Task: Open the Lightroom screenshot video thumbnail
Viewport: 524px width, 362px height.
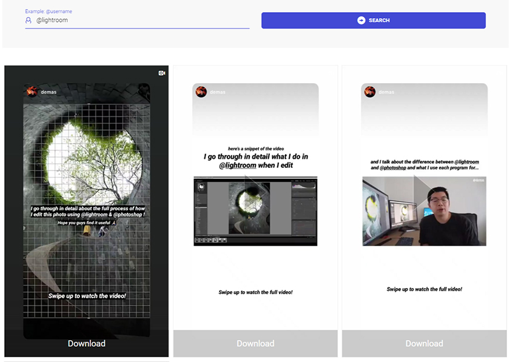Action: (255, 211)
